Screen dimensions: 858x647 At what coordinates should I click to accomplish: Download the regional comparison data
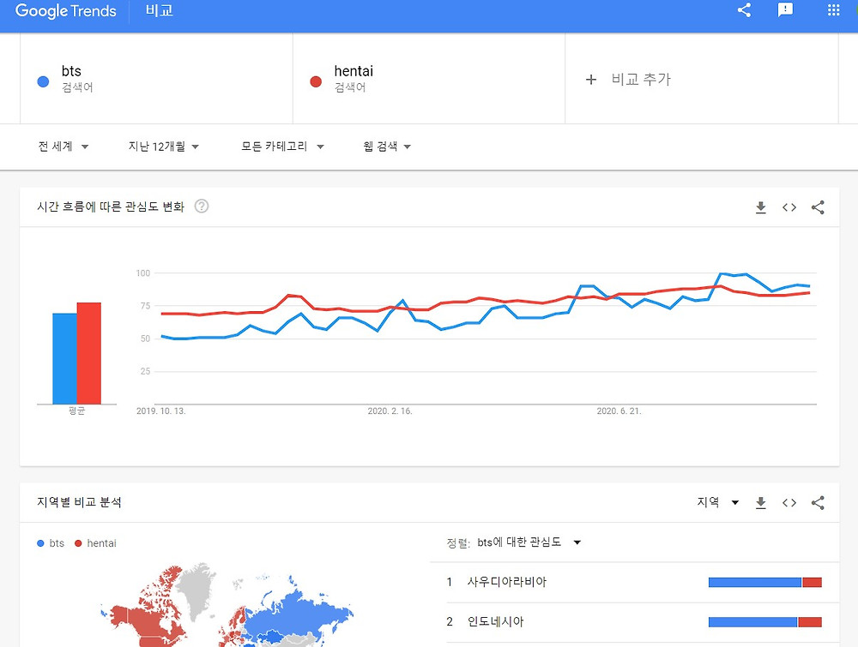click(760, 503)
